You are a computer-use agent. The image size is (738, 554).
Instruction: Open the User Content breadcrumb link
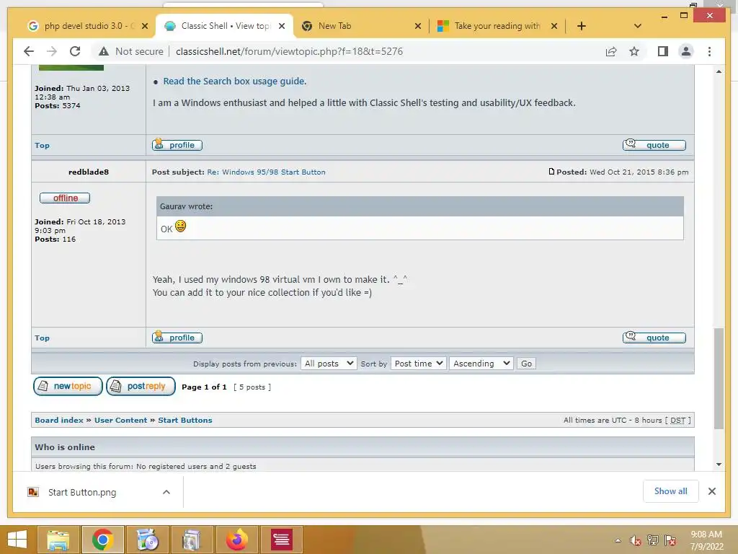click(121, 421)
